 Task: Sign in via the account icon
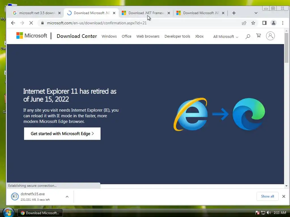(x=270, y=36)
